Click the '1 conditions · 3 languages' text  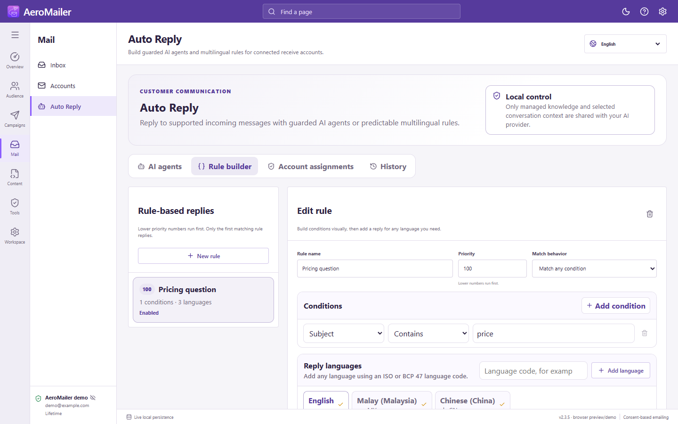(176, 302)
